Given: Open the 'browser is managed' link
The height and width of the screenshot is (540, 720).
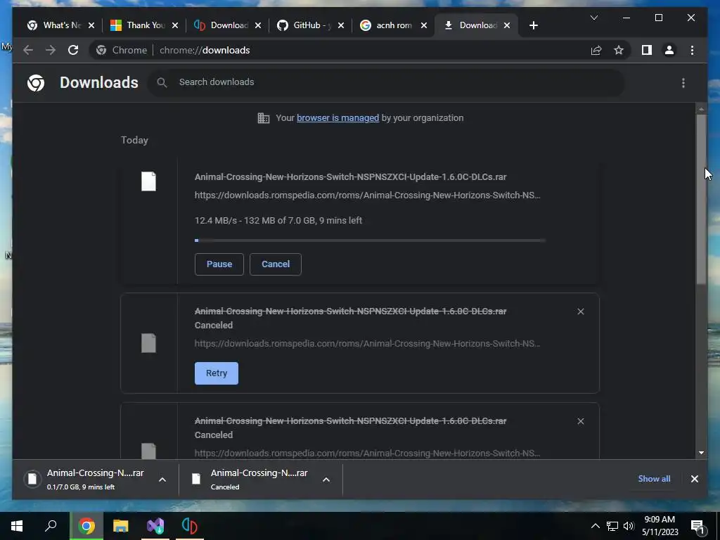Looking at the screenshot, I should tap(338, 118).
